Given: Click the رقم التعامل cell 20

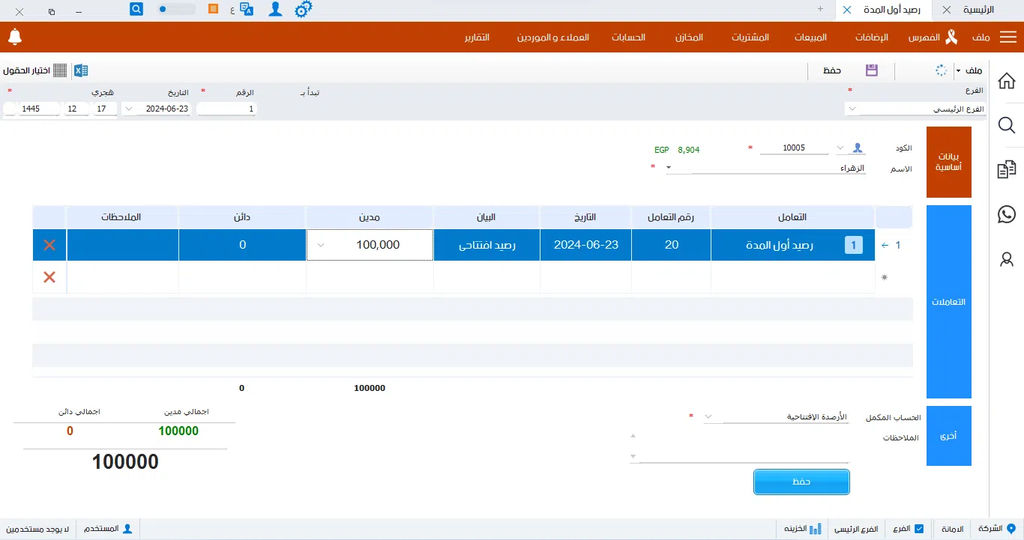Looking at the screenshot, I should [x=672, y=245].
